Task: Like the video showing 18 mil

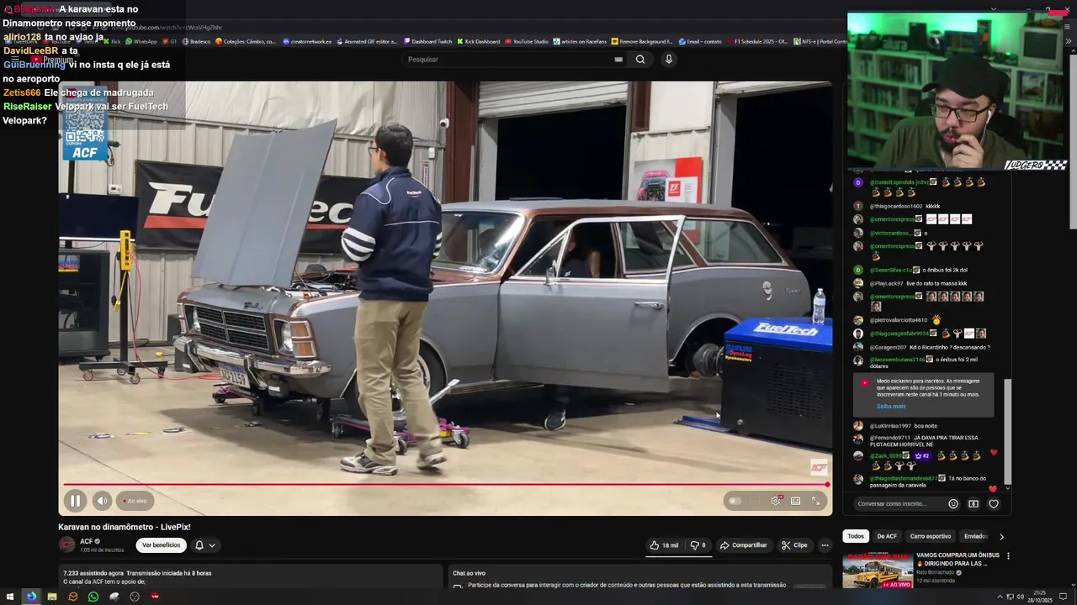Action: click(x=664, y=545)
